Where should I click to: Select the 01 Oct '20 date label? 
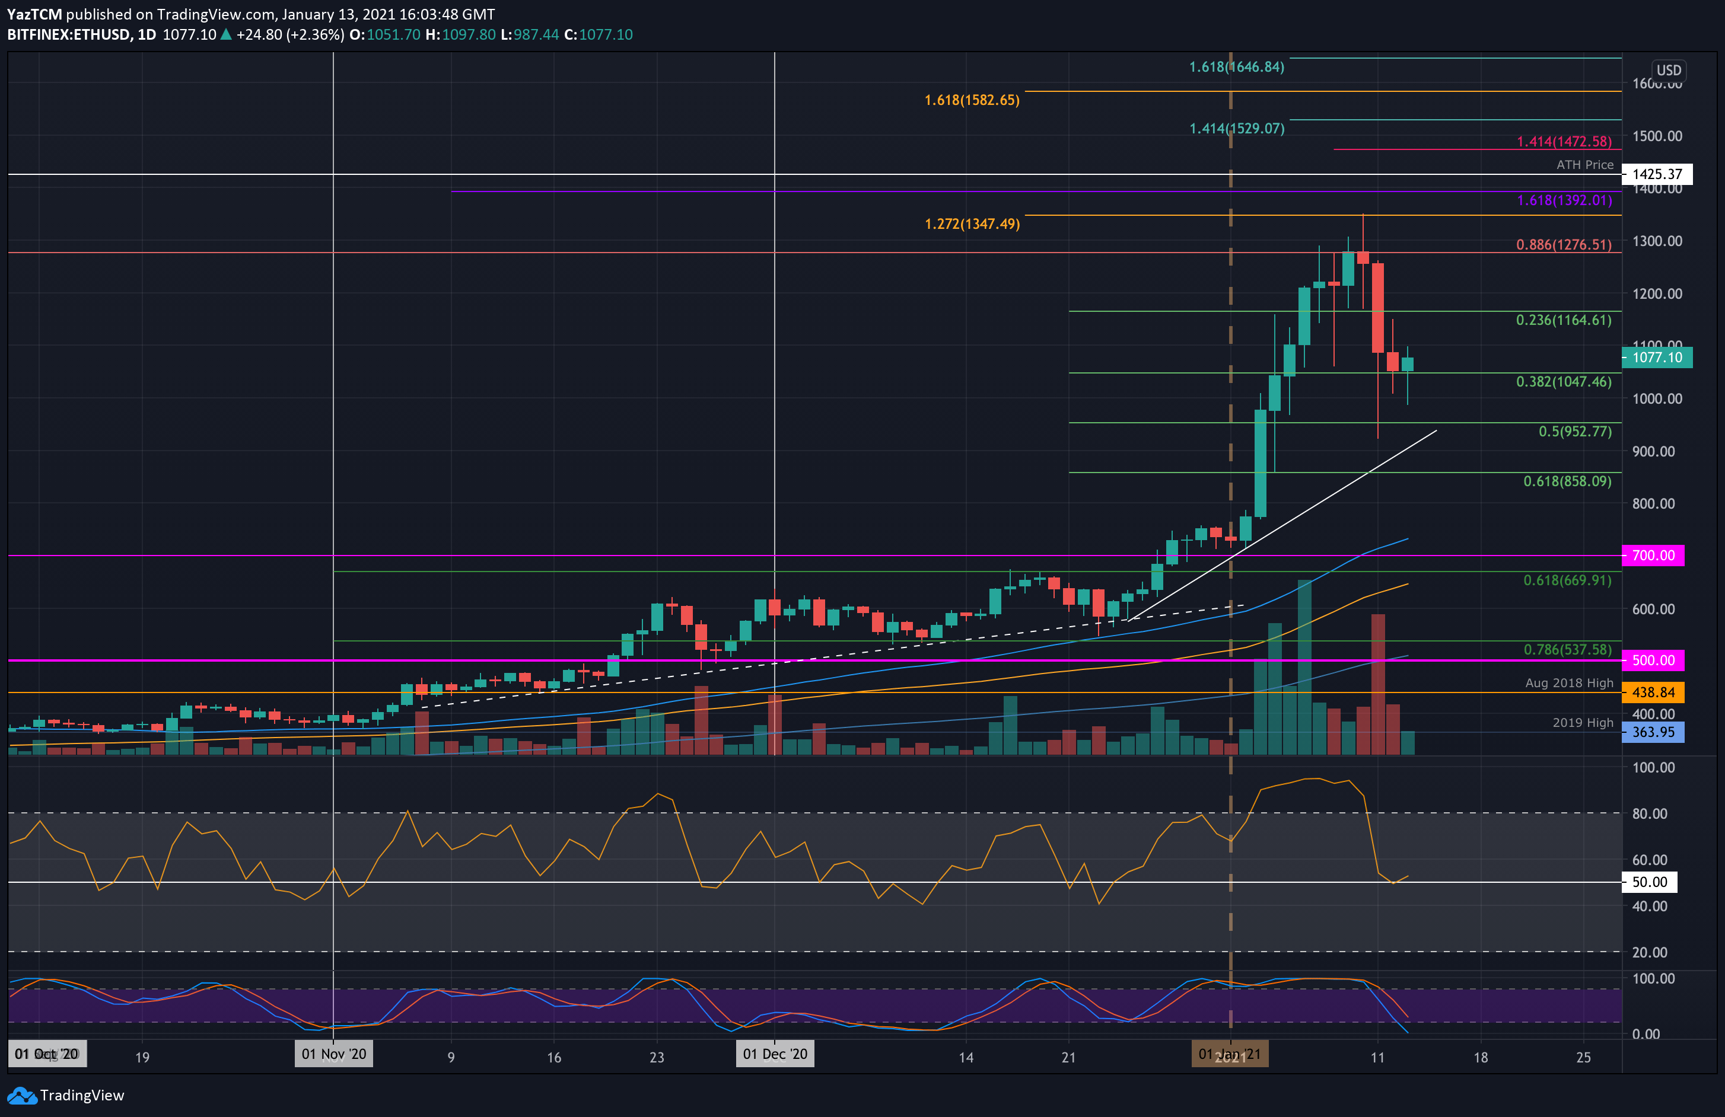pos(47,1054)
